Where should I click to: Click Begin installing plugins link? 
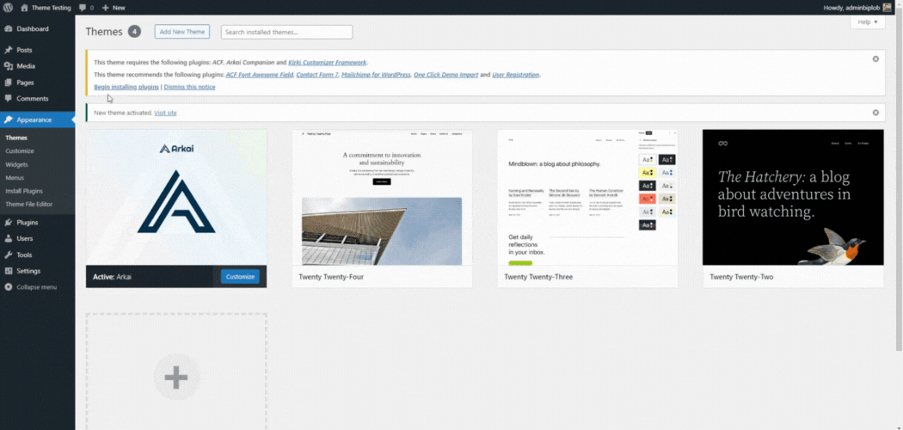[126, 87]
